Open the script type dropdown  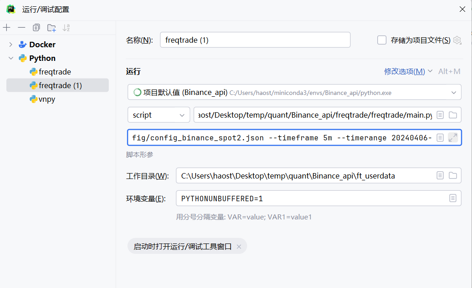(x=159, y=115)
